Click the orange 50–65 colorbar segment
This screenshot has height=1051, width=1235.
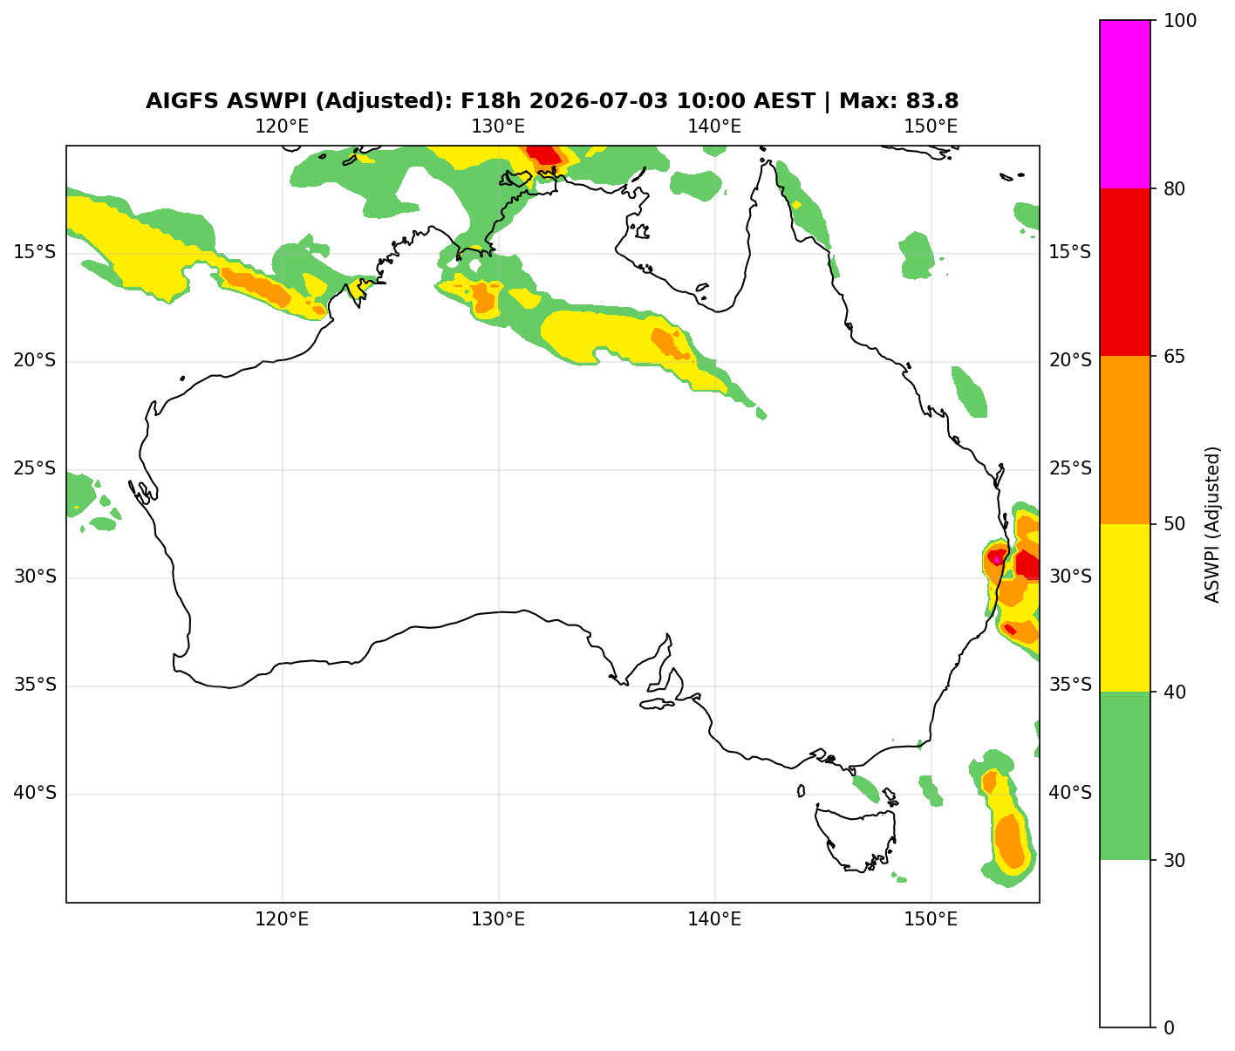[1126, 440]
